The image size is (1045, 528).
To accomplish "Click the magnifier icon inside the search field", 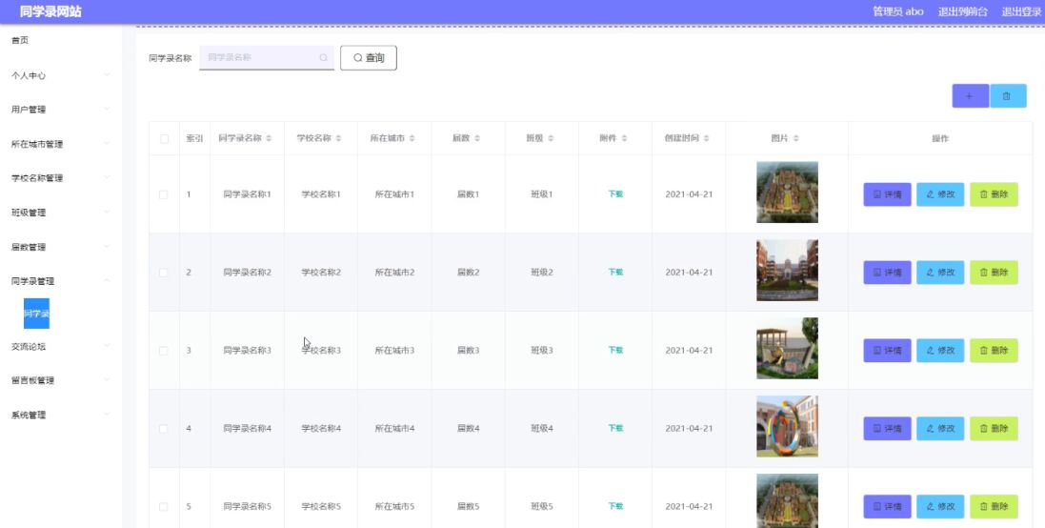I will (323, 58).
